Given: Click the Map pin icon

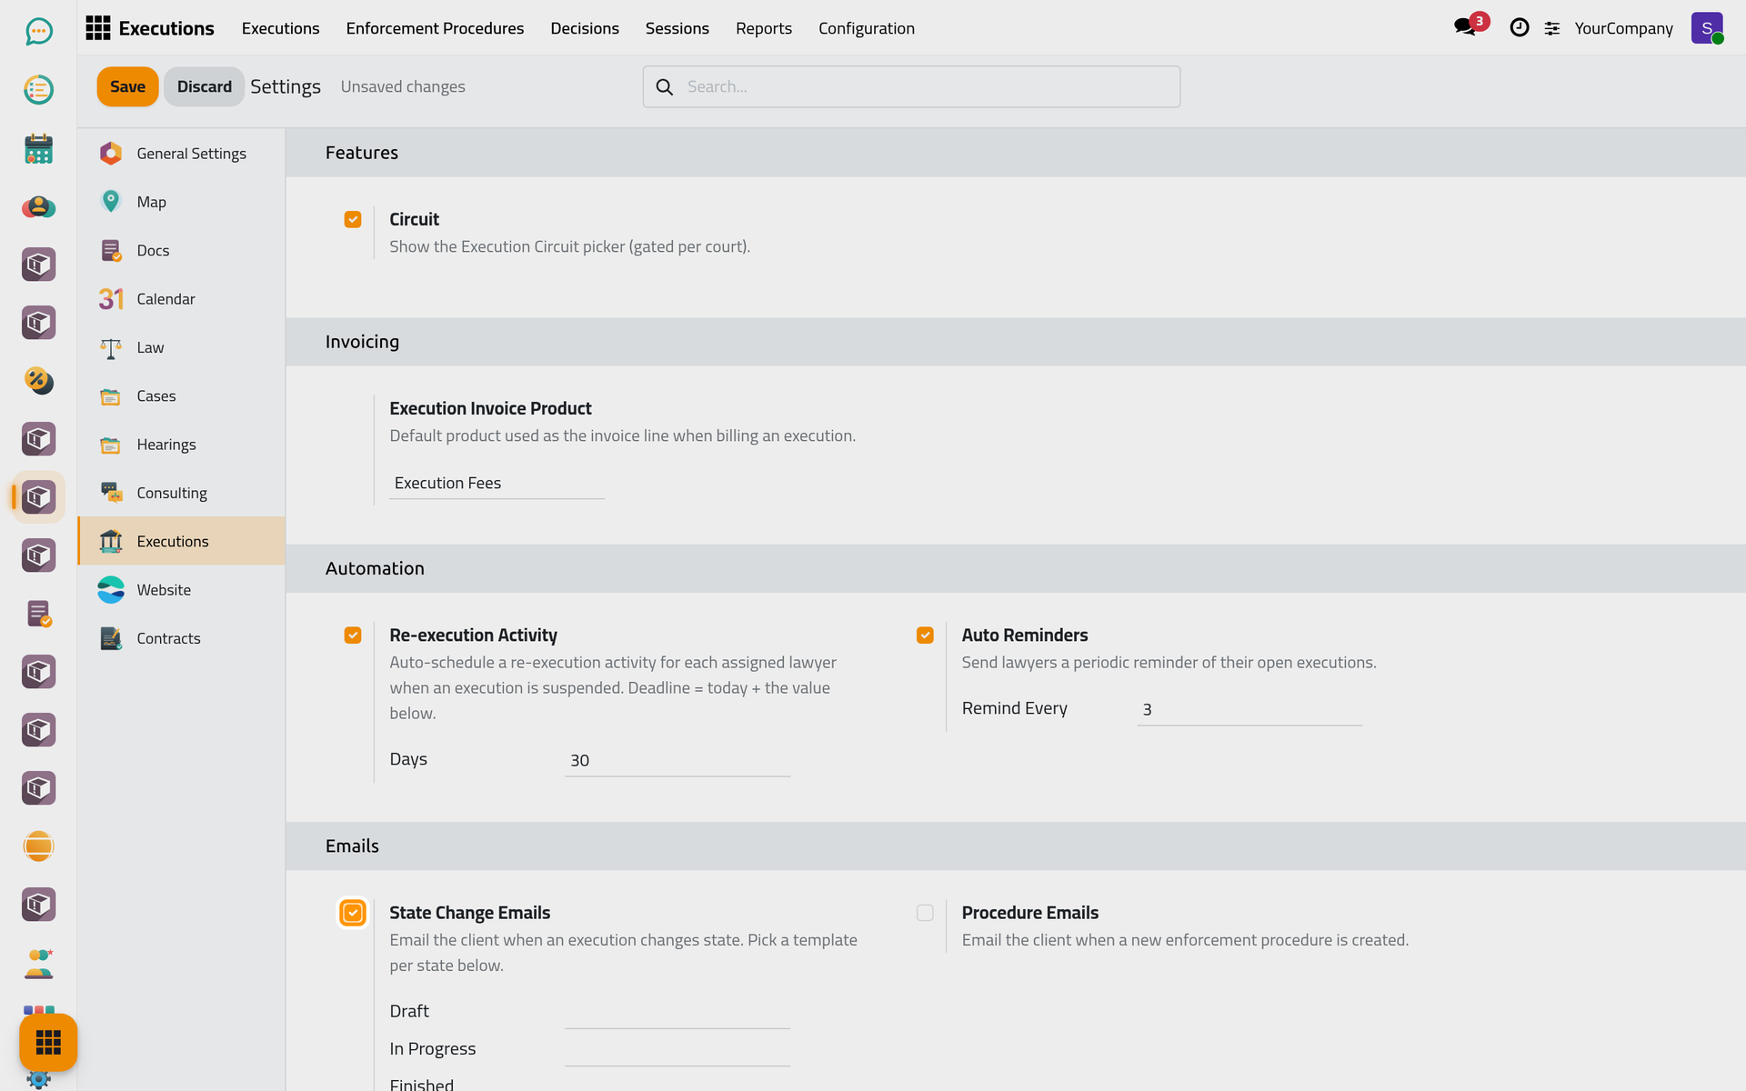Looking at the screenshot, I should click(x=111, y=202).
